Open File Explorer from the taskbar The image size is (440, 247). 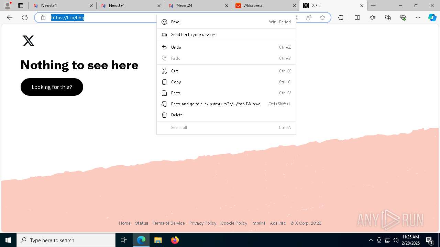pos(158,240)
